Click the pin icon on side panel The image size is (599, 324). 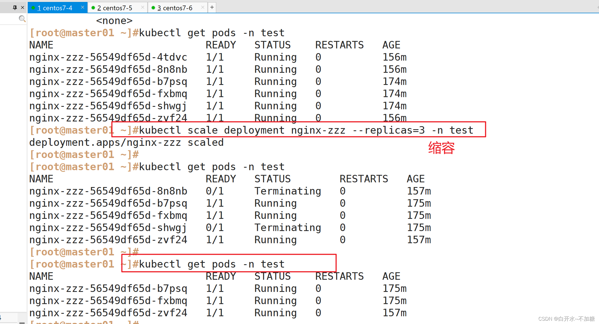(15, 7)
